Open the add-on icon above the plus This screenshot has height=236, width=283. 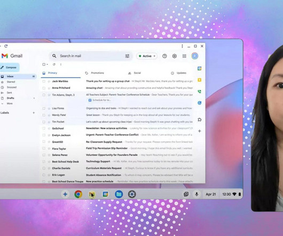click(200, 120)
